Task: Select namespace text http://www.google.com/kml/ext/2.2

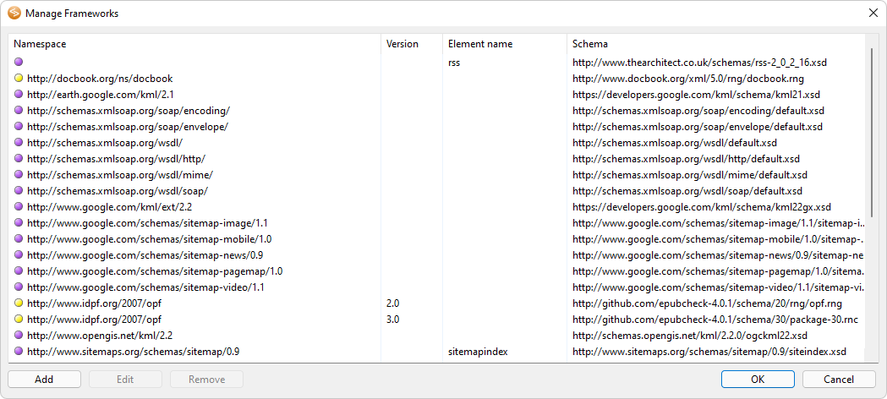Action: click(110, 207)
